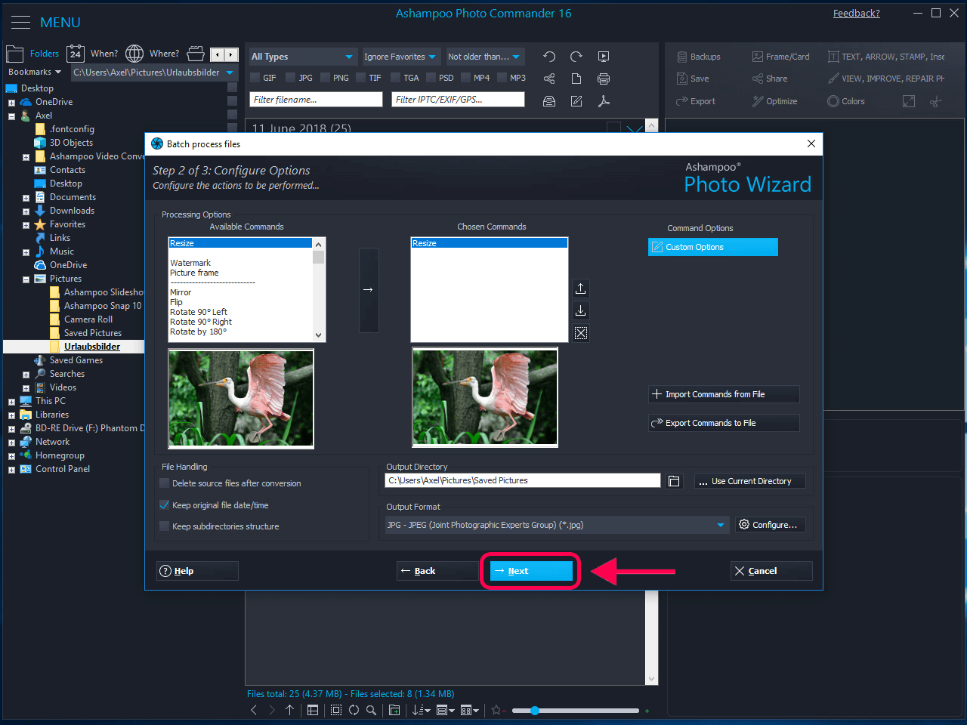Open the Folders view icon
The width and height of the screenshot is (967, 725).
pyautogui.click(x=15, y=54)
